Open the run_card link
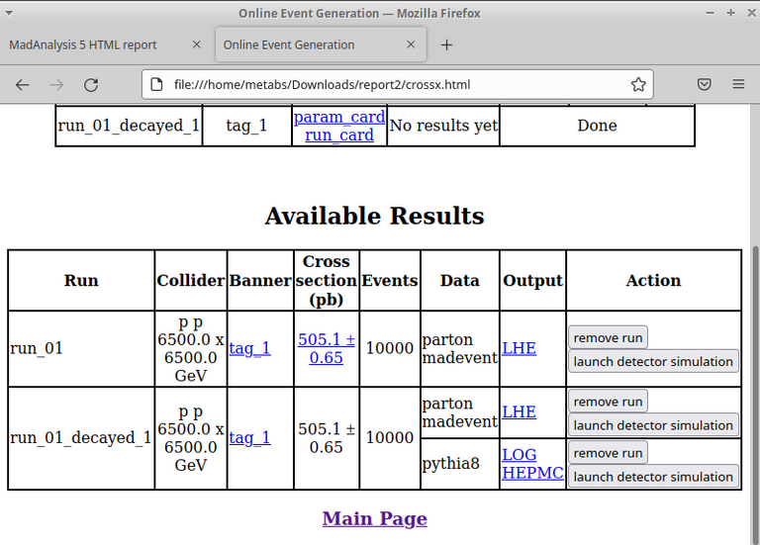 coord(339,135)
